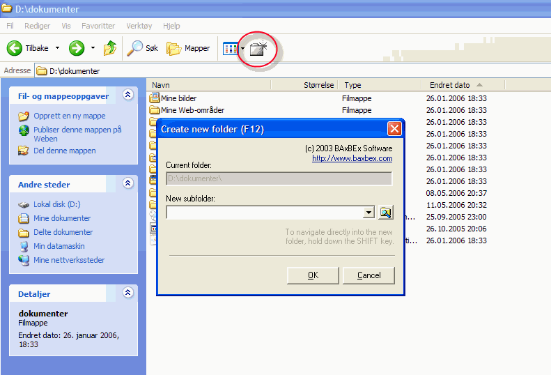This screenshot has height=375, width=551.
Task: Toggle the Mapper folders pane
Action: (x=188, y=48)
